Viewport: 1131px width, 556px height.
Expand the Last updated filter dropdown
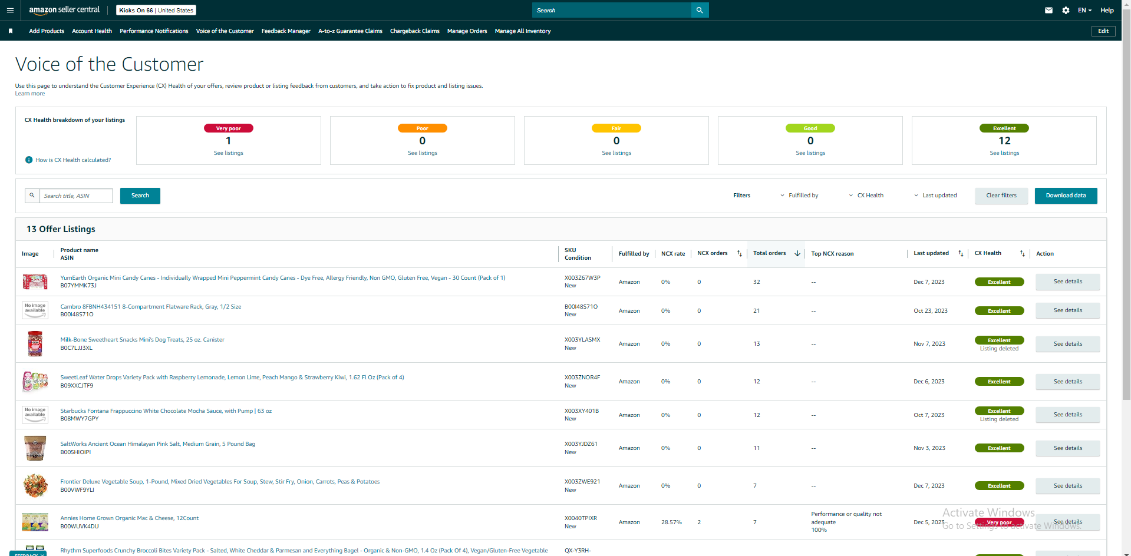(935, 196)
